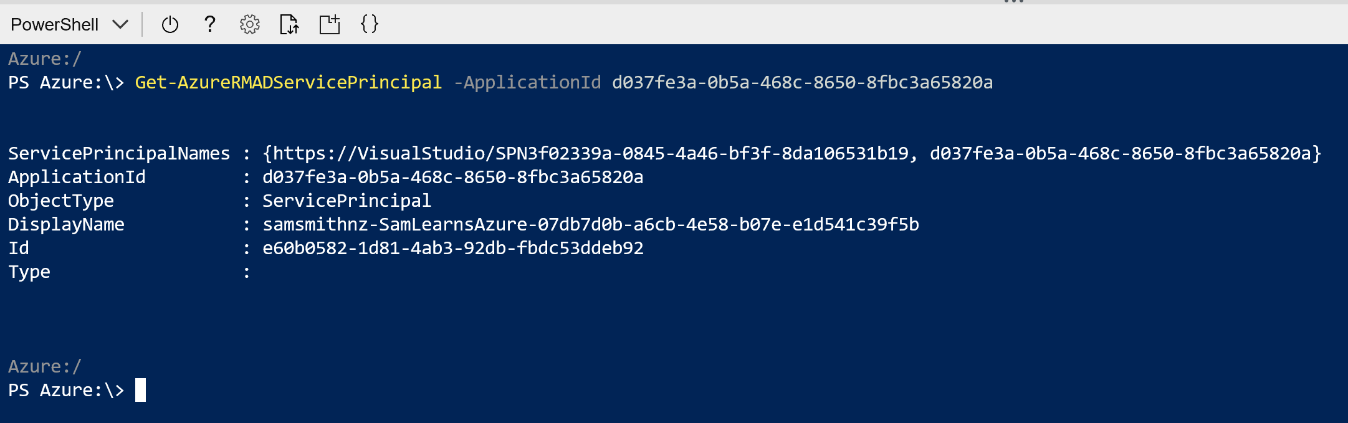Place cursor at the bottom PS Azure prompt

(x=141, y=391)
